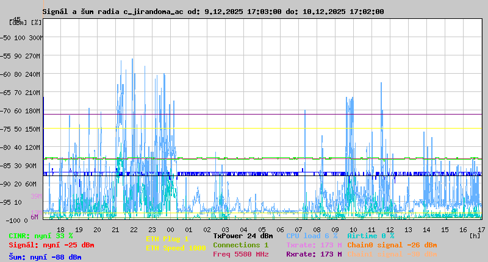488x262 pixels.
Task: Click the '21' hour label on time axis
Action: [115, 230]
